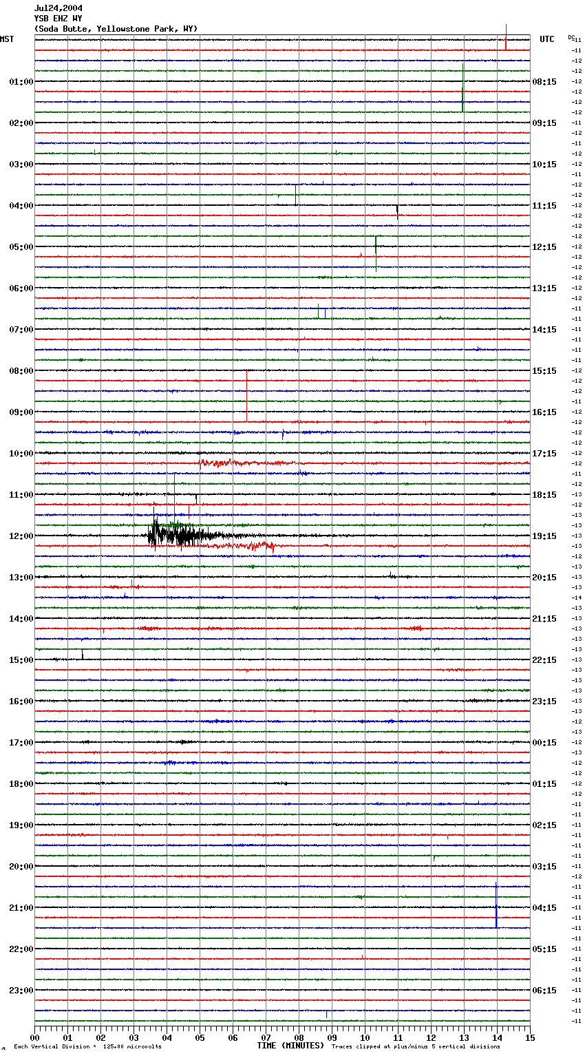Click the 17:15 UTC time label
585x1056 pixels.
(544, 454)
